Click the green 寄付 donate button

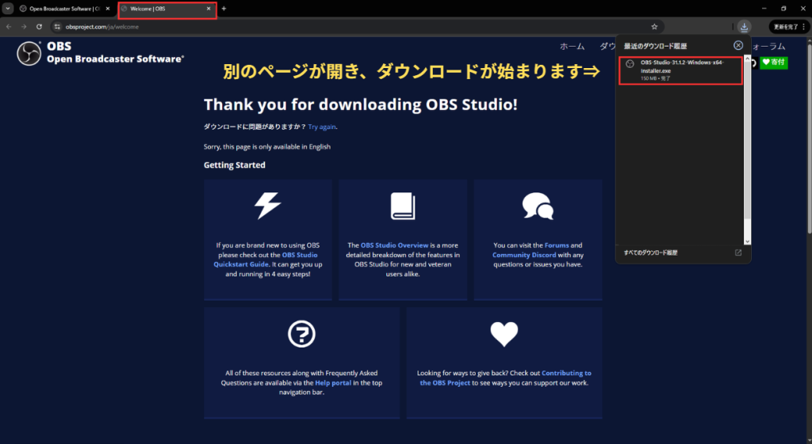coord(773,63)
